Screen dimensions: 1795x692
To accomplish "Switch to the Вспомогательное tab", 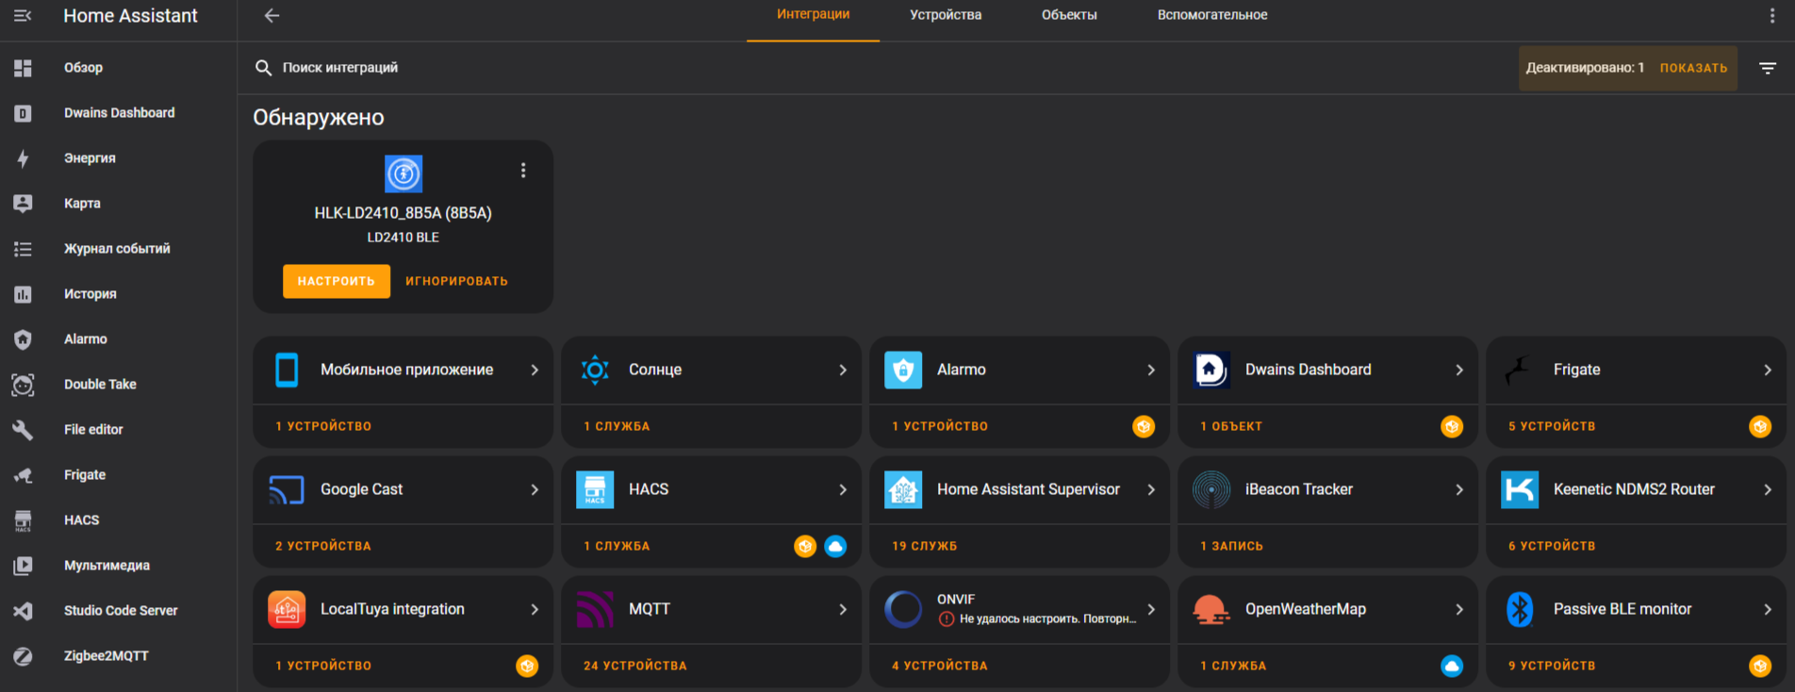I will click(x=1212, y=15).
